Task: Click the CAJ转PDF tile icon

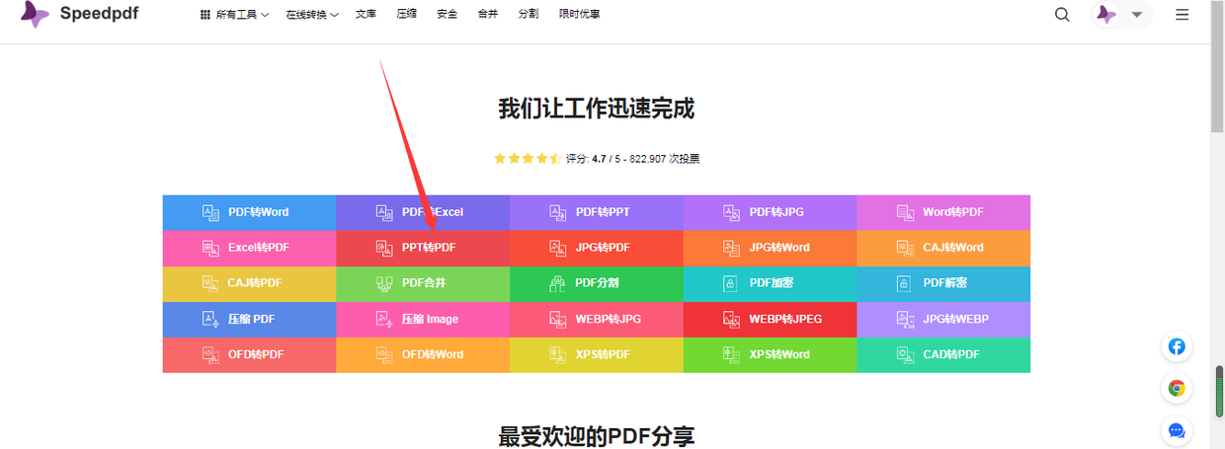Action: (210, 283)
